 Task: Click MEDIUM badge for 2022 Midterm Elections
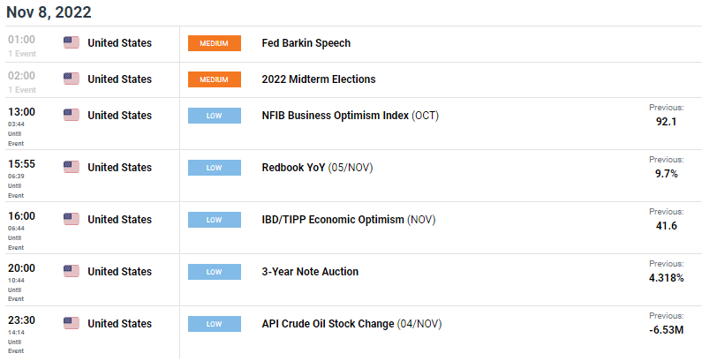(x=215, y=79)
